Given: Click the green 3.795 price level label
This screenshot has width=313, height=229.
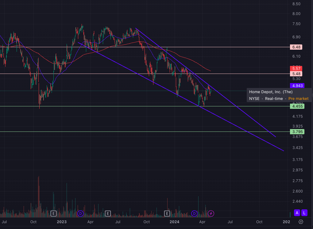Looking at the screenshot, I should pos(297,132).
